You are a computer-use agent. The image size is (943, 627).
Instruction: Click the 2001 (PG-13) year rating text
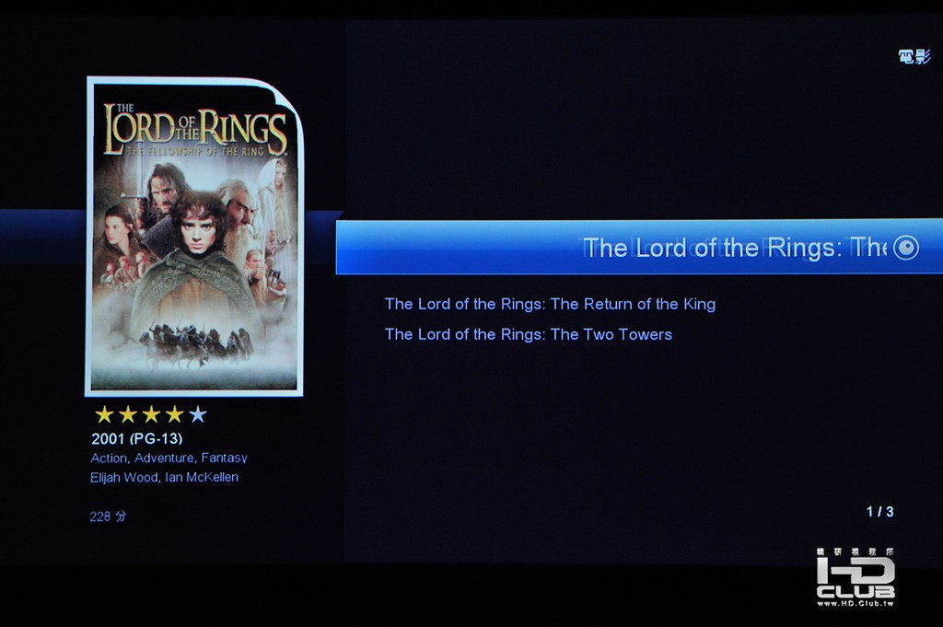pyautogui.click(x=136, y=438)
